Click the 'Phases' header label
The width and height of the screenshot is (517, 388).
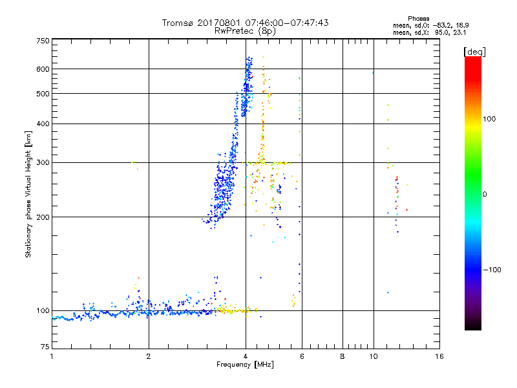pos(418,19)
